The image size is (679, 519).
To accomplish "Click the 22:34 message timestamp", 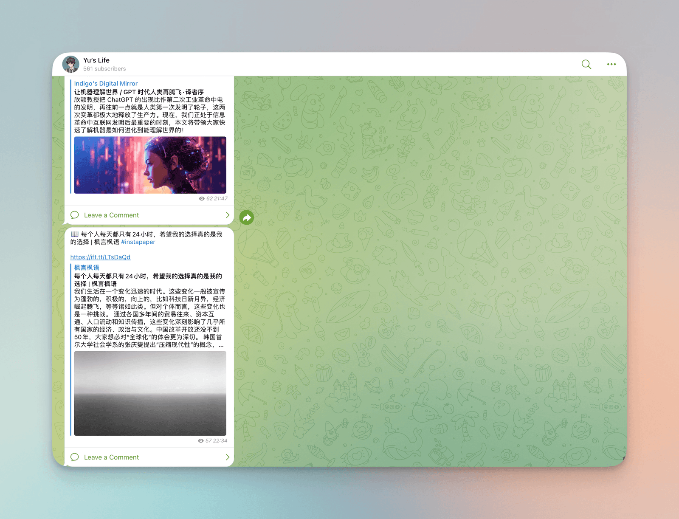I will tap(220, 440).
